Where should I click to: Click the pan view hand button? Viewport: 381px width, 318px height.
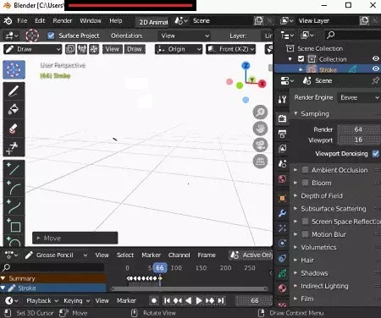(x=260, y=129)
